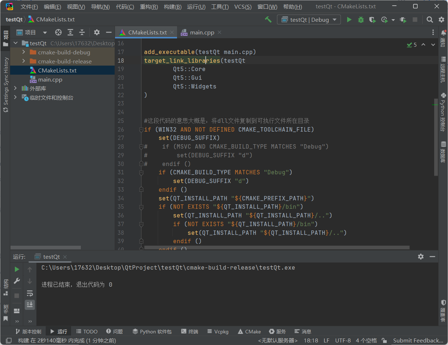The width and height of the screenshot is (448, 345).
Task: Open the Python 控制台 sidebar
Action: point(443,112)
